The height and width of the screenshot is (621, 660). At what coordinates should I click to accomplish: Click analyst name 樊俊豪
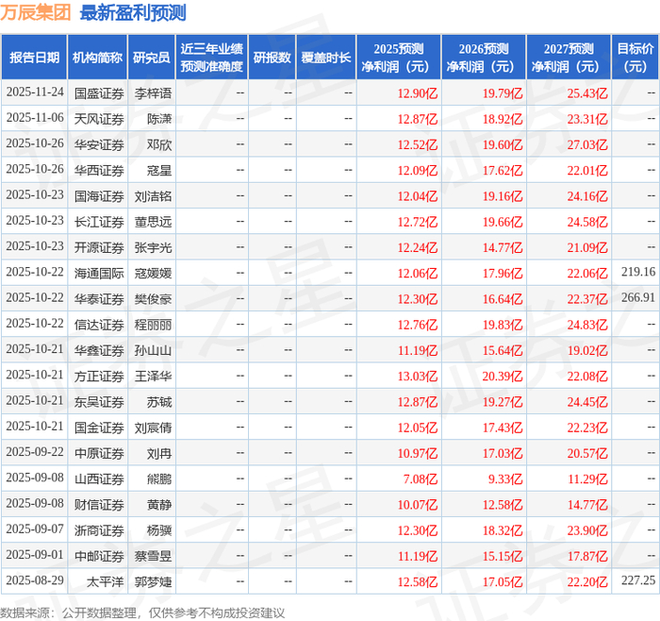click(153, 299)
